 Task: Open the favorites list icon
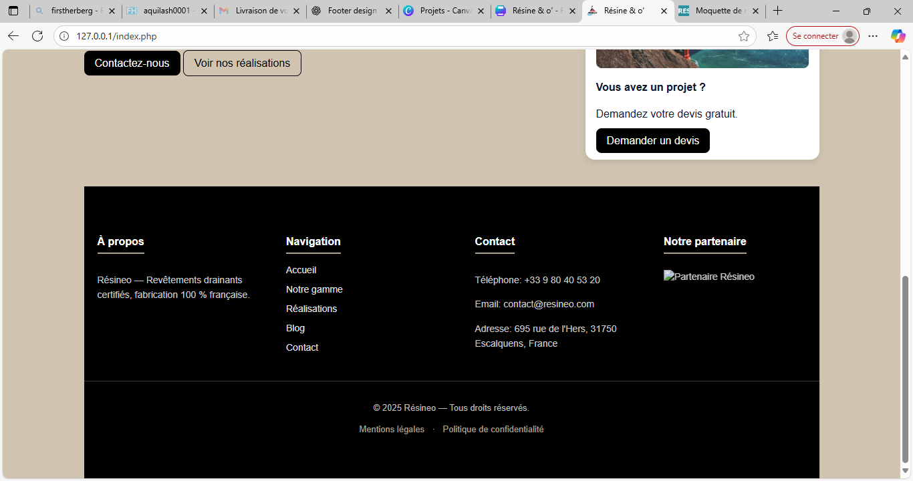[x=773, y=36]
